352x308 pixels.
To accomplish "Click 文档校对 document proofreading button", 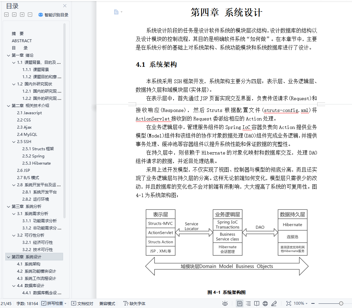I will click(x=82, y=303).
